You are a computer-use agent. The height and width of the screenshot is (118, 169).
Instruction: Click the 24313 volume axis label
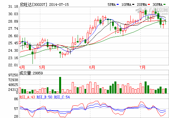pos(13,90)
